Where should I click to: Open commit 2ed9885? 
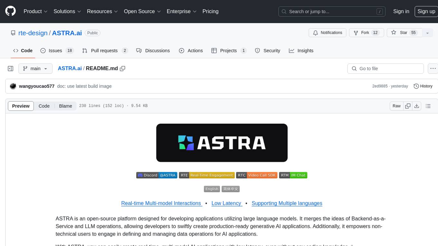click(x=380, y=86)
